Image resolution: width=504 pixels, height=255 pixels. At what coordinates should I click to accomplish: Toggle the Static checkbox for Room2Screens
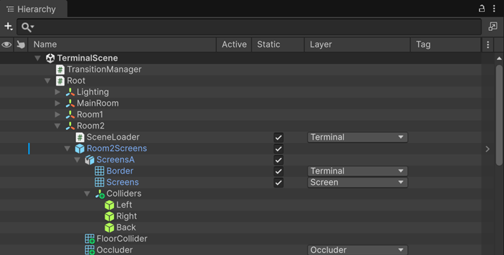coord(278,149)
